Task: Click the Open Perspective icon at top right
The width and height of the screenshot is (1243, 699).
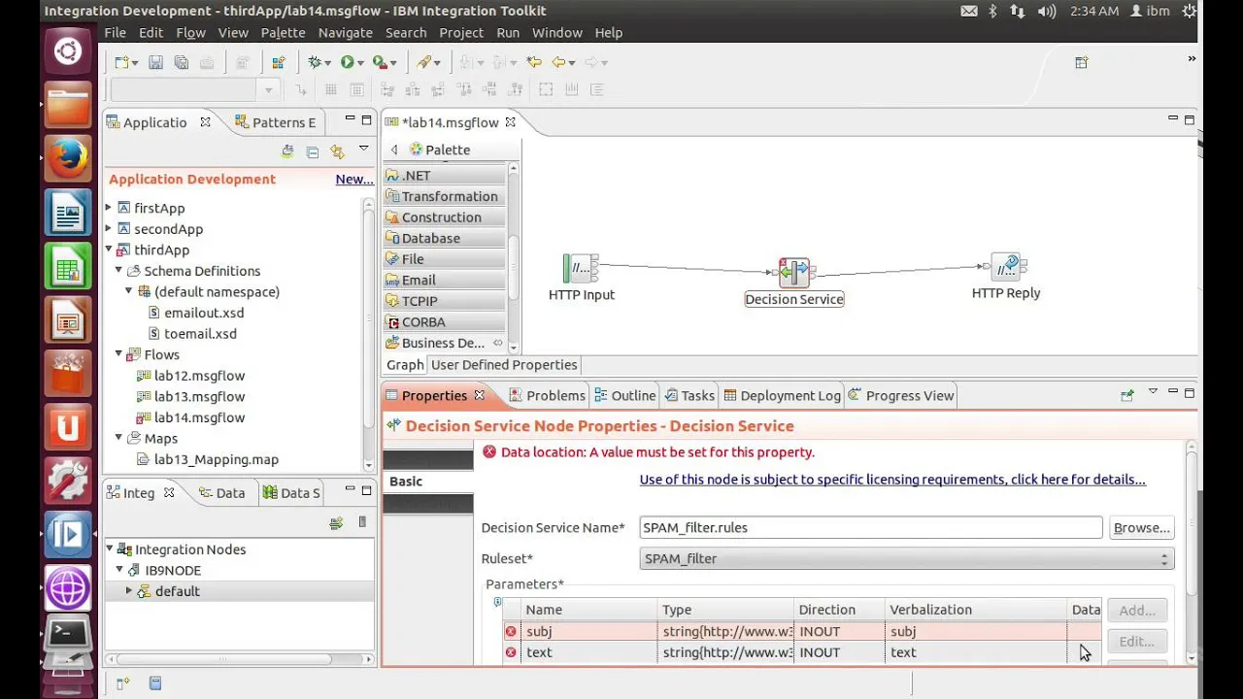Action: tap(1081, 62)
